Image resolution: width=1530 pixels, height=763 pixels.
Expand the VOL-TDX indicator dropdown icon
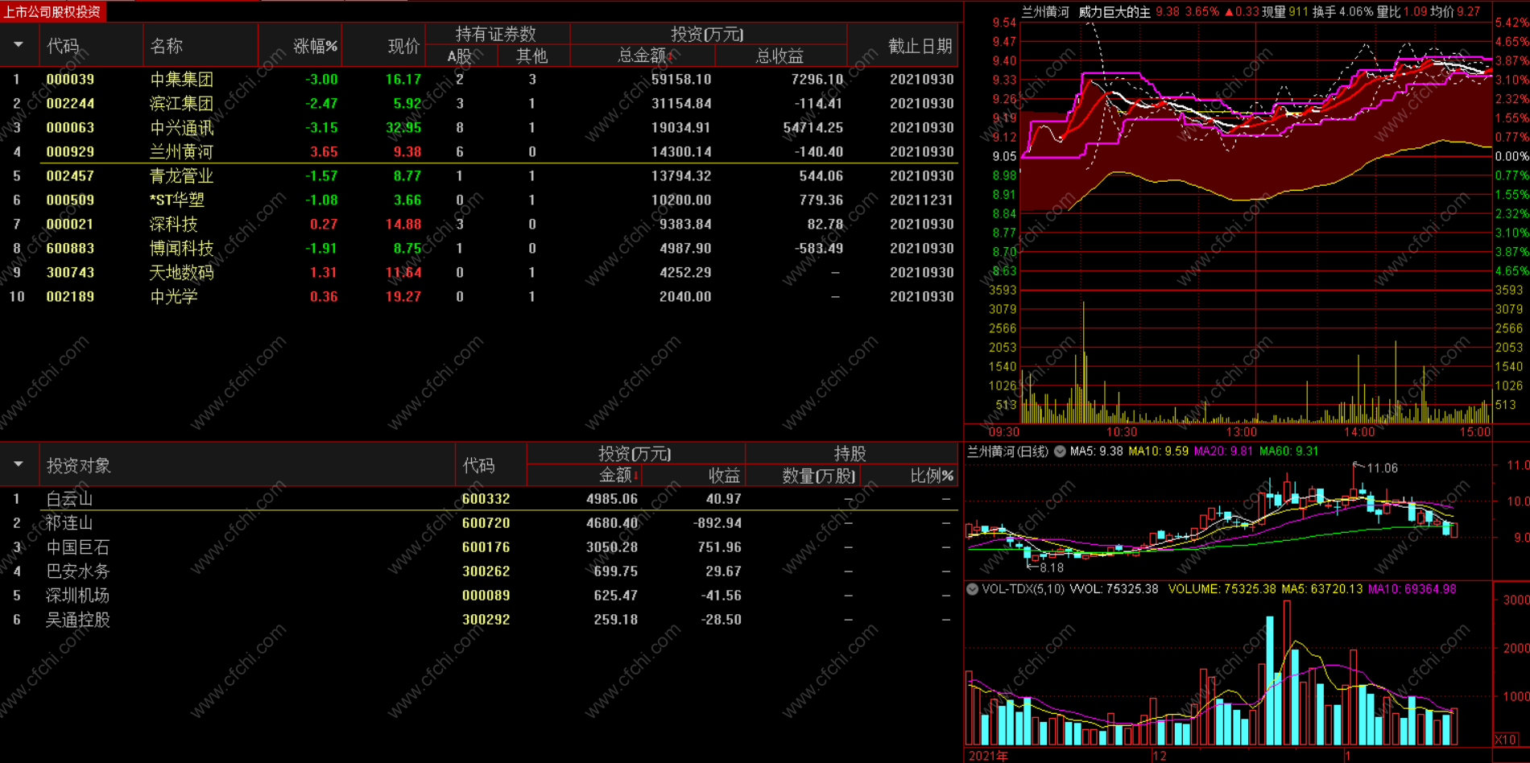[973, 589]
